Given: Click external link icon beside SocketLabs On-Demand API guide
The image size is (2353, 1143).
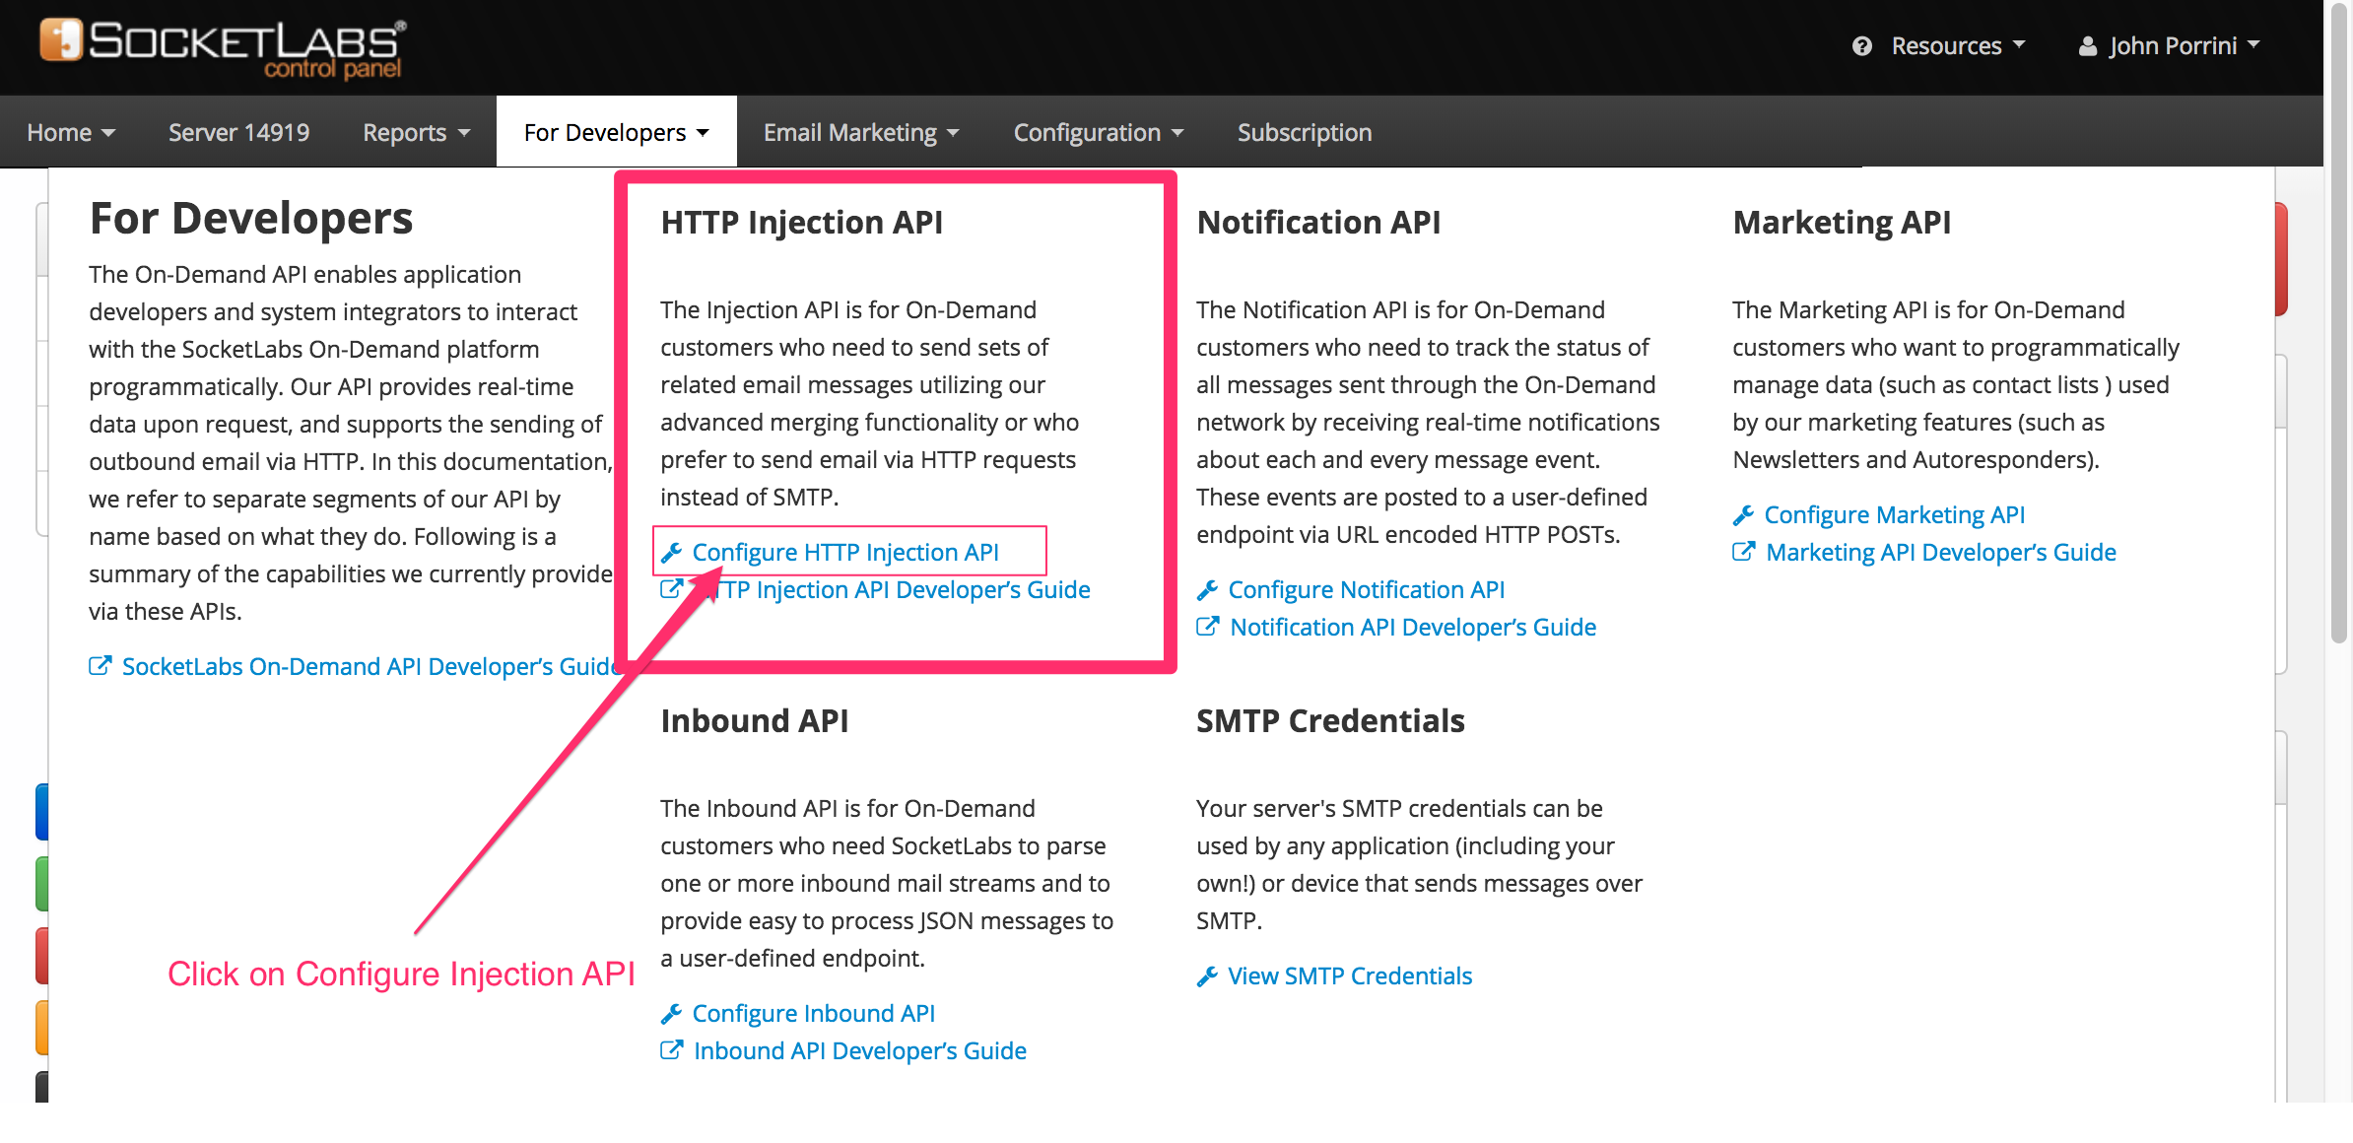Looking at the screenshot, I should pos(101,666).
